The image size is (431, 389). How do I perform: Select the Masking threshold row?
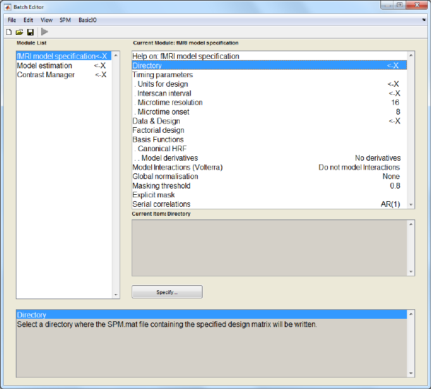270,186
